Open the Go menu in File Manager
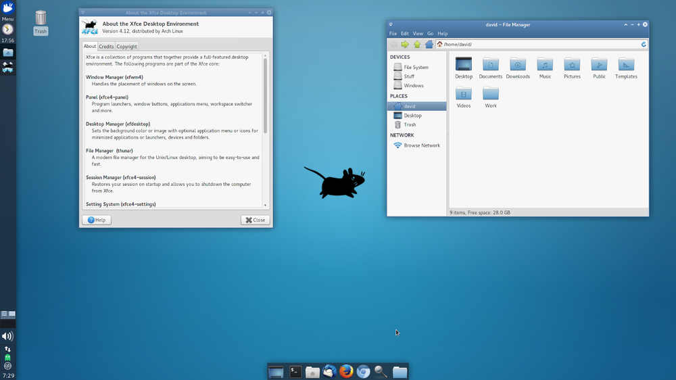The image size is (676, 380). click(x=430, y=33)
